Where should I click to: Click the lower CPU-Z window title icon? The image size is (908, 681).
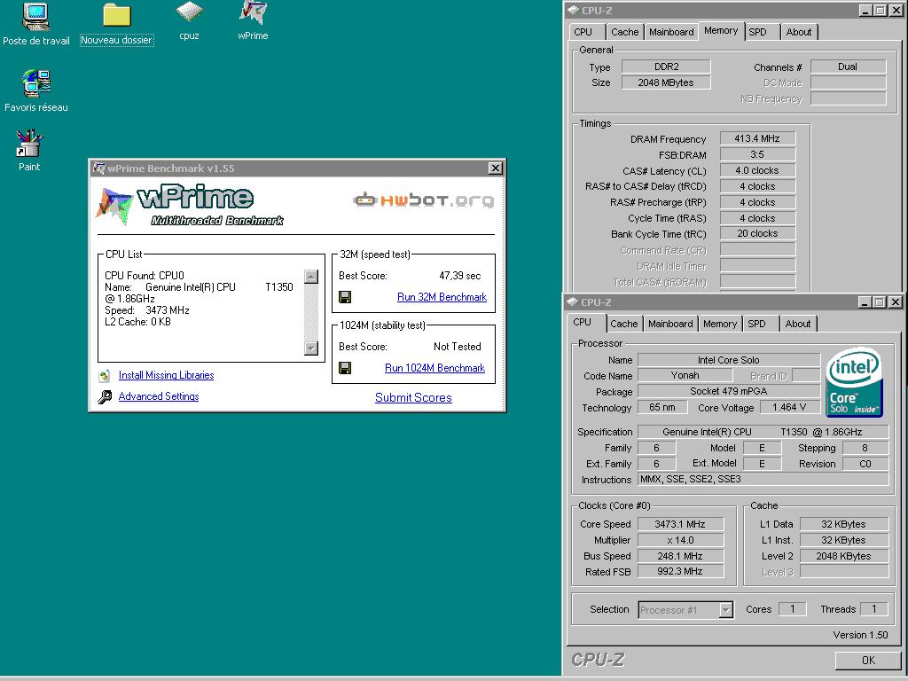573,302
